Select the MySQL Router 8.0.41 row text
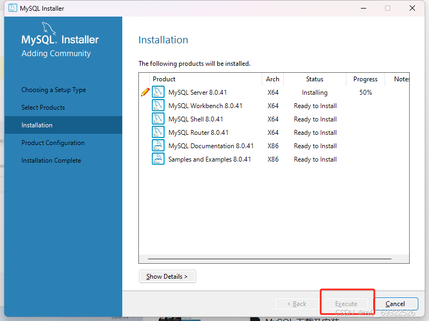 pos(198,133)
